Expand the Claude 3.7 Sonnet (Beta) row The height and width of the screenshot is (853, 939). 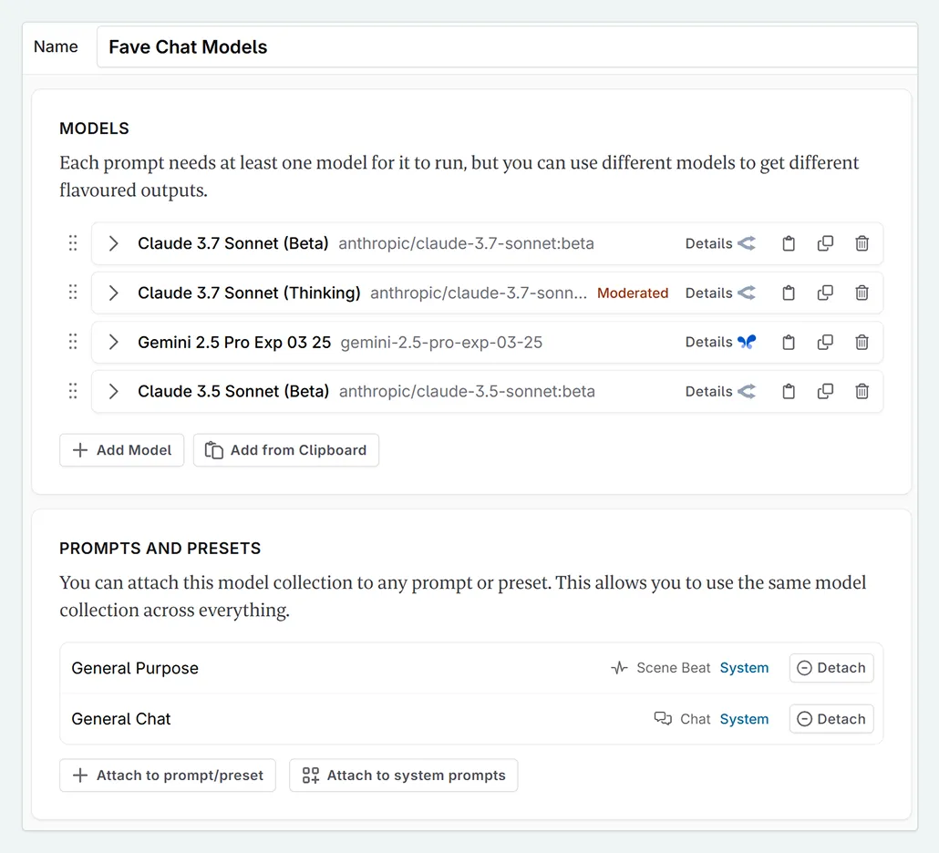(x=112, y=243)
